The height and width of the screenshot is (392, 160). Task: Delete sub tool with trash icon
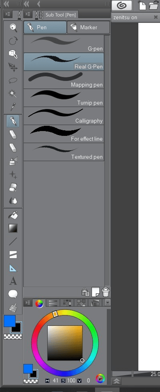click(x=106, y=292)
